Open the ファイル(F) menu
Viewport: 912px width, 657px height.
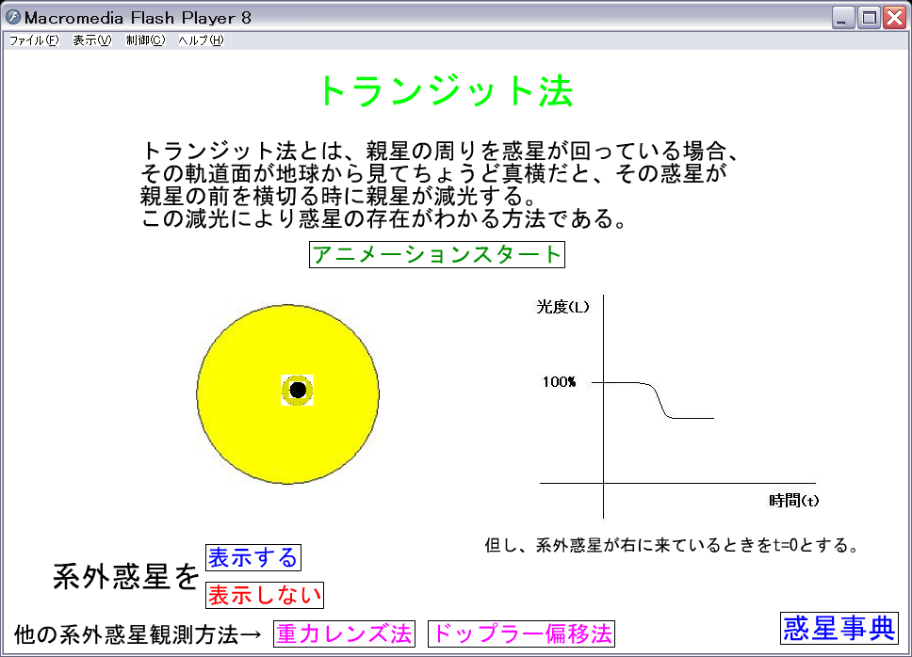coord(34,40)
